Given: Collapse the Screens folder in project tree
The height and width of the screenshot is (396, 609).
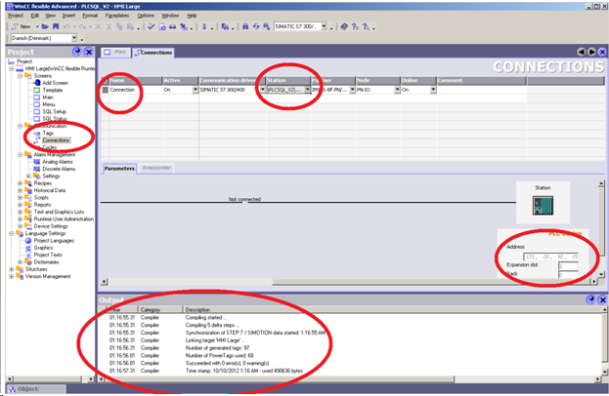Looking at the screenshot, I should (21, 75).
